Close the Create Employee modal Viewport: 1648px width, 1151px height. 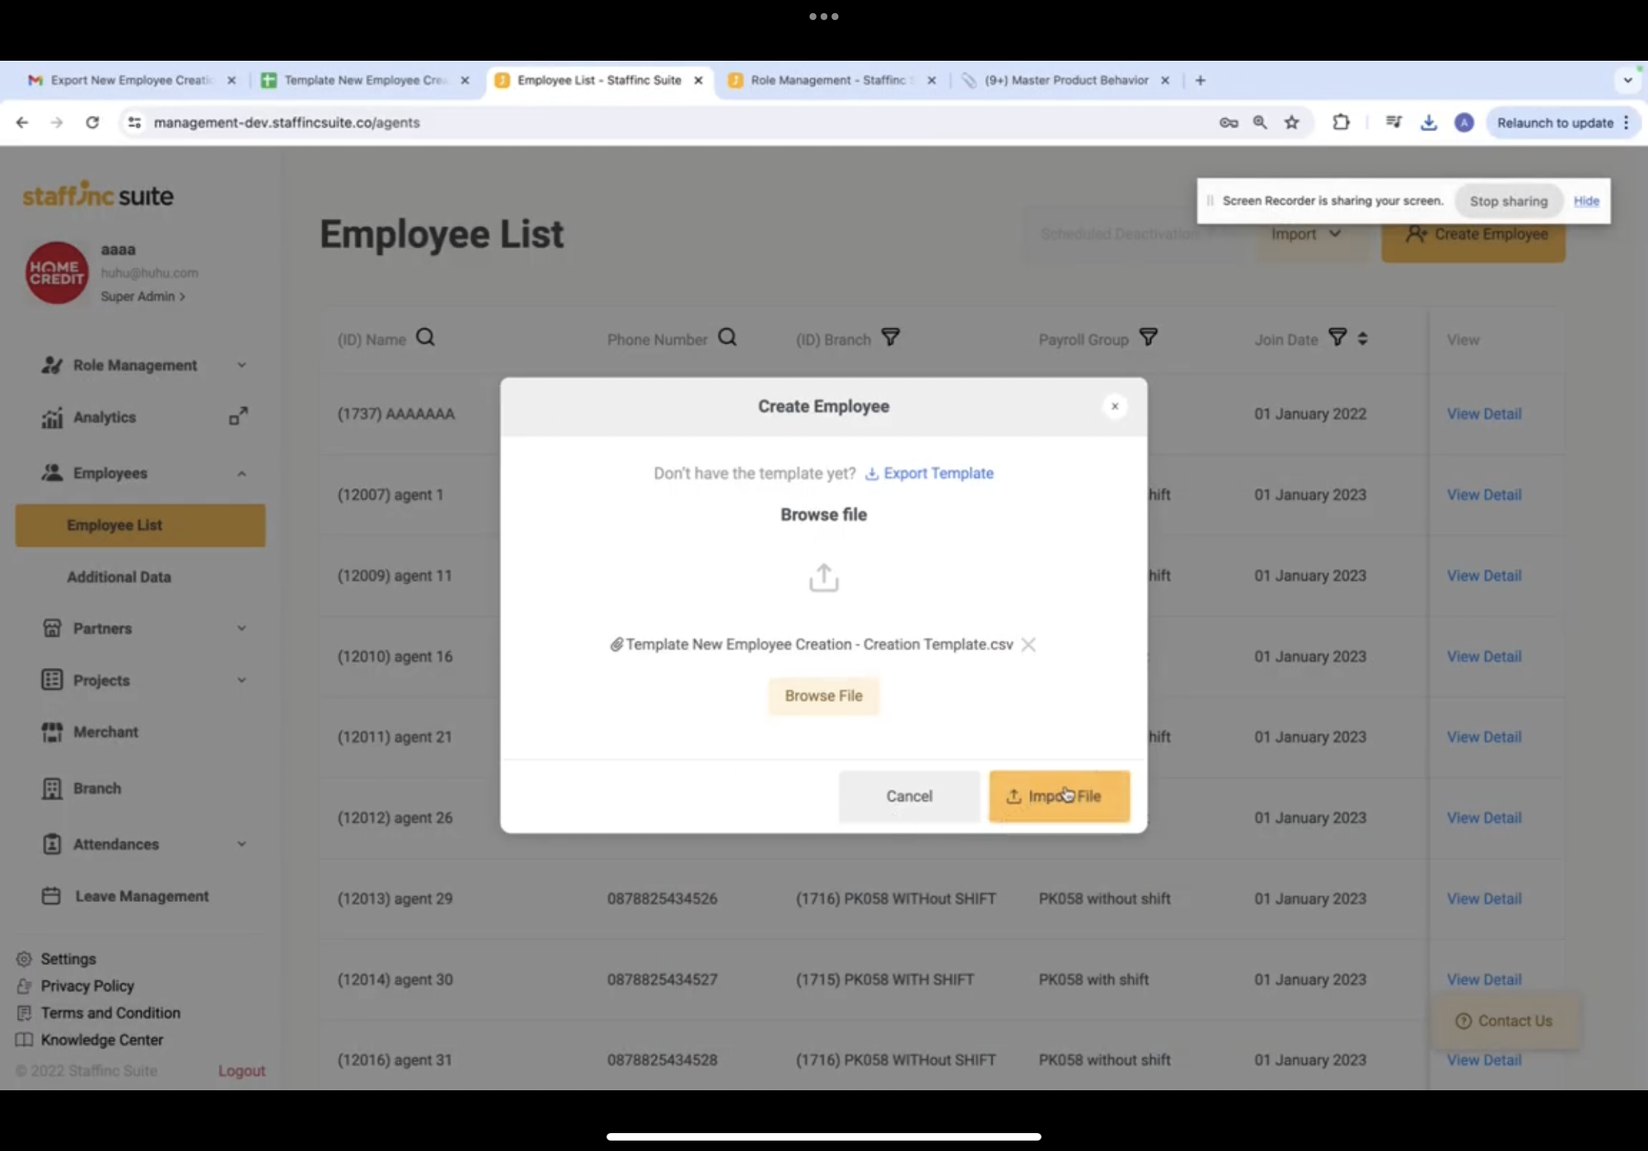coord(1114,406)
